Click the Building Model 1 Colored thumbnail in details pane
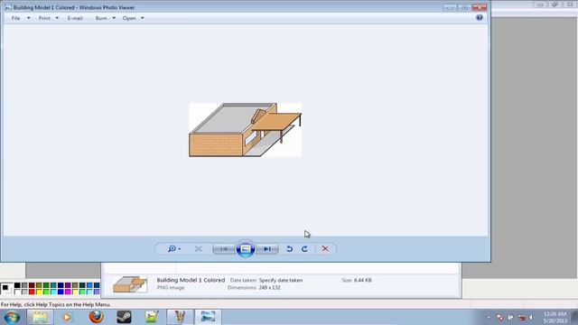This screenshot has width=578, height=325. [x=130, y=284]
